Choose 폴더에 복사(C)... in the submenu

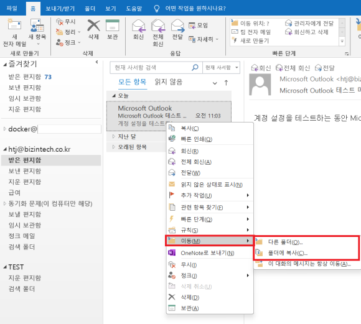pos(306,253)
